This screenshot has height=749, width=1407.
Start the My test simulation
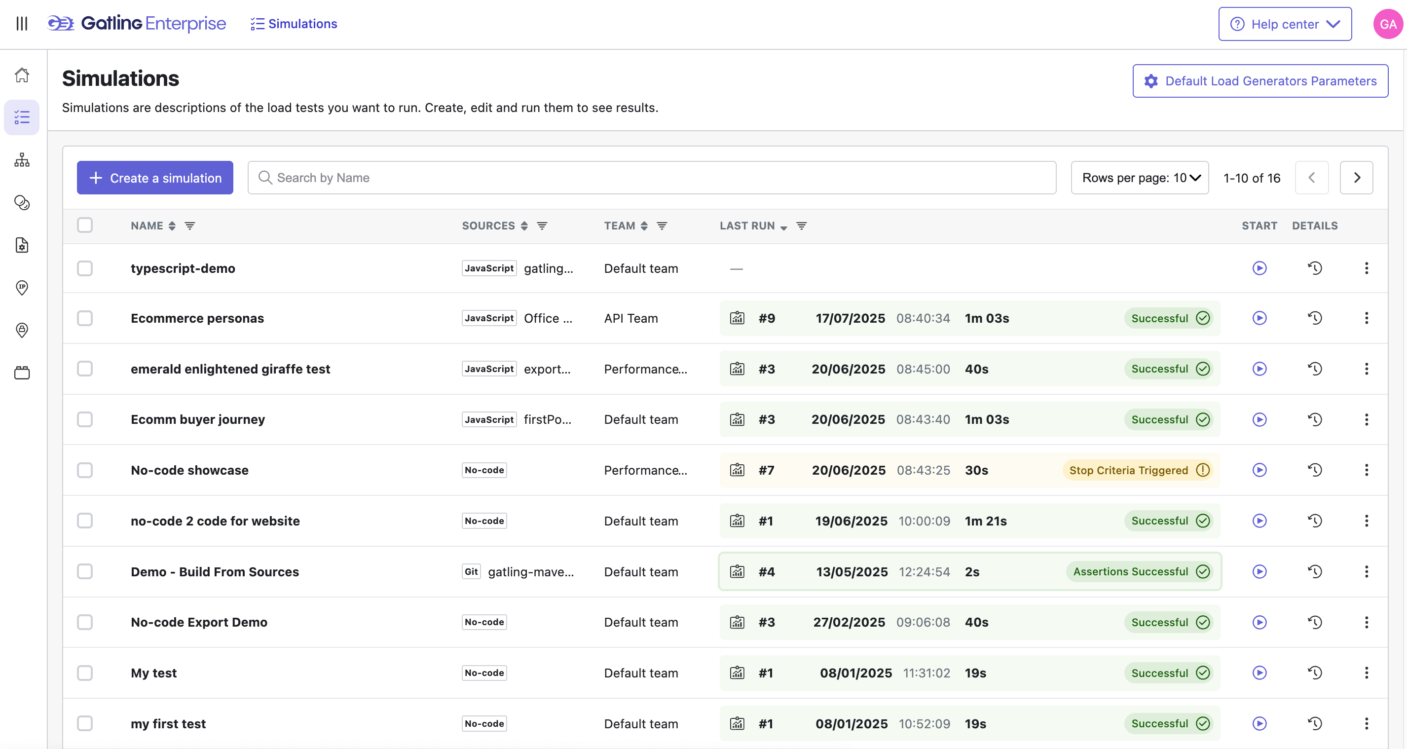[x=1259, y=673]
